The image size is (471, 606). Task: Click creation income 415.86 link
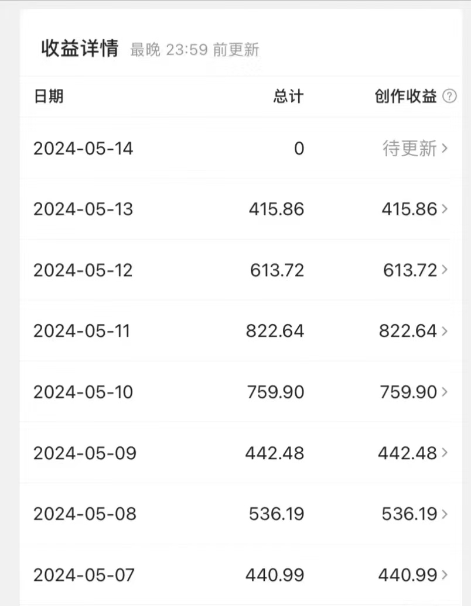click(409, 209)
